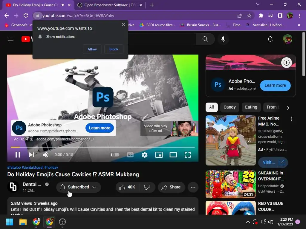Open Chrome extensions puzzle icon
Viewport: 306px width, 229px height.
[261, 16]
